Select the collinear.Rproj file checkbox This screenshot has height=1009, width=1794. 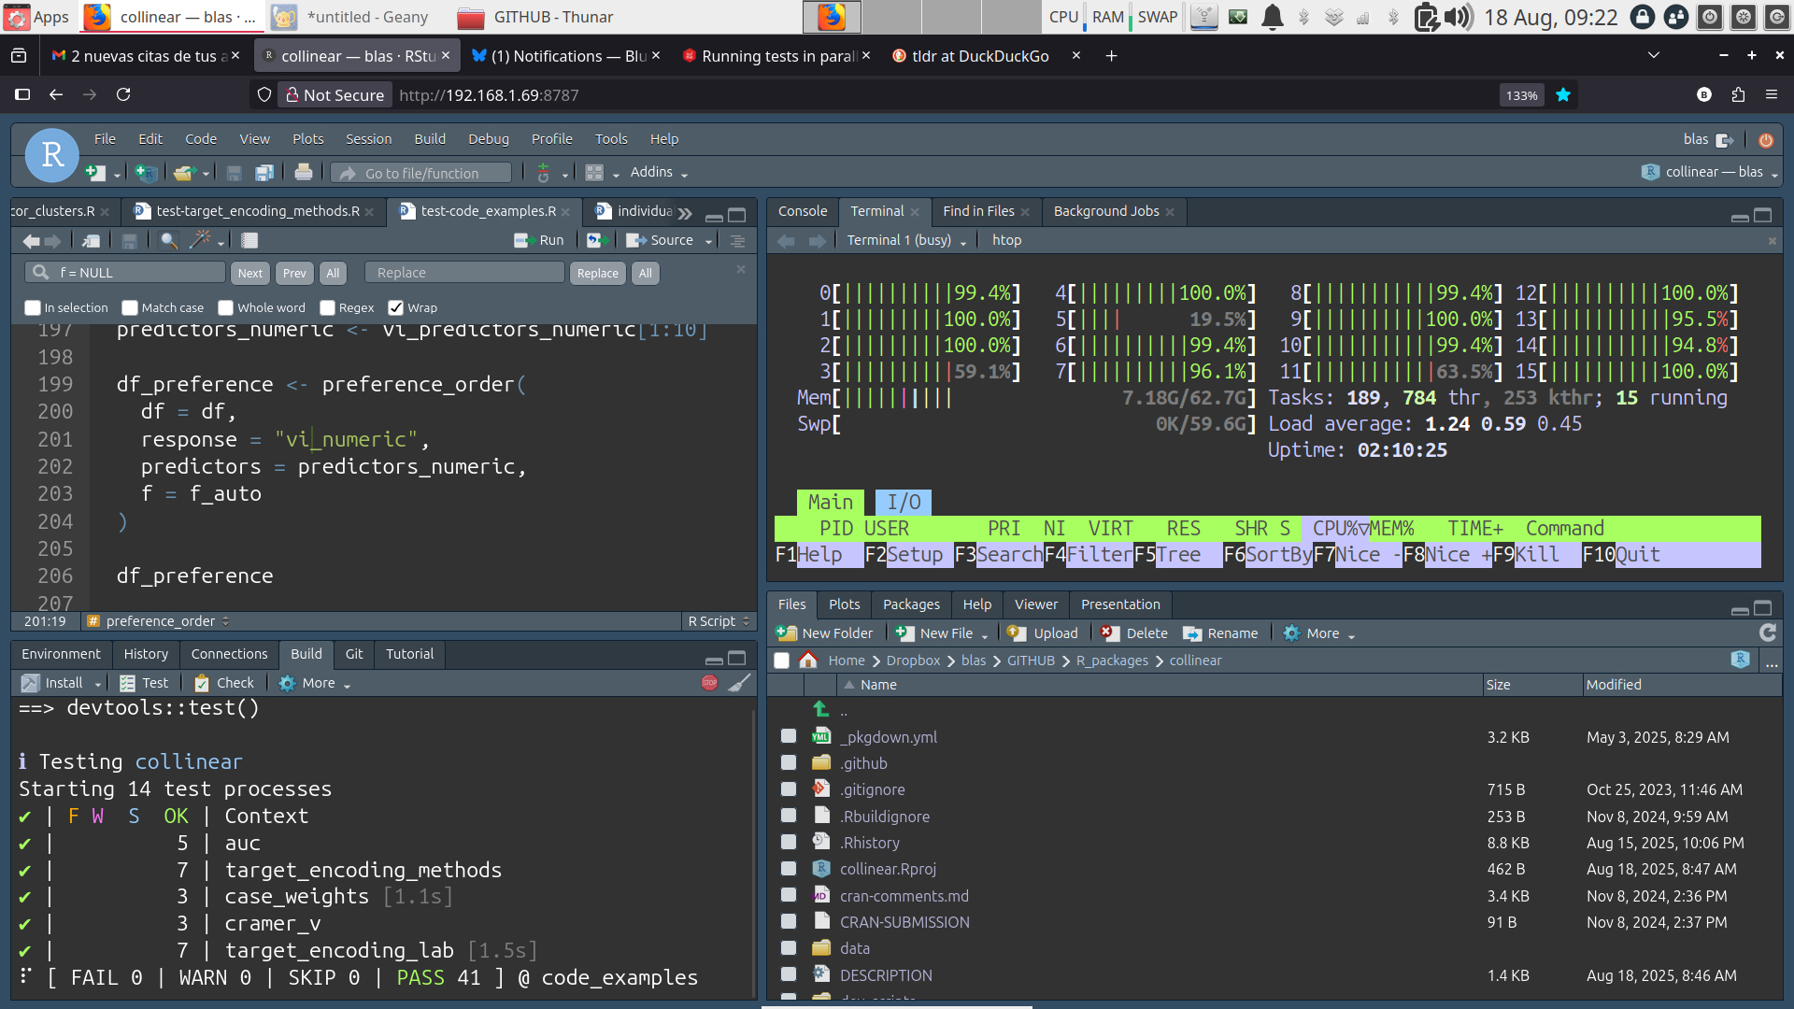pyautogui.click(x=789, y=869)
